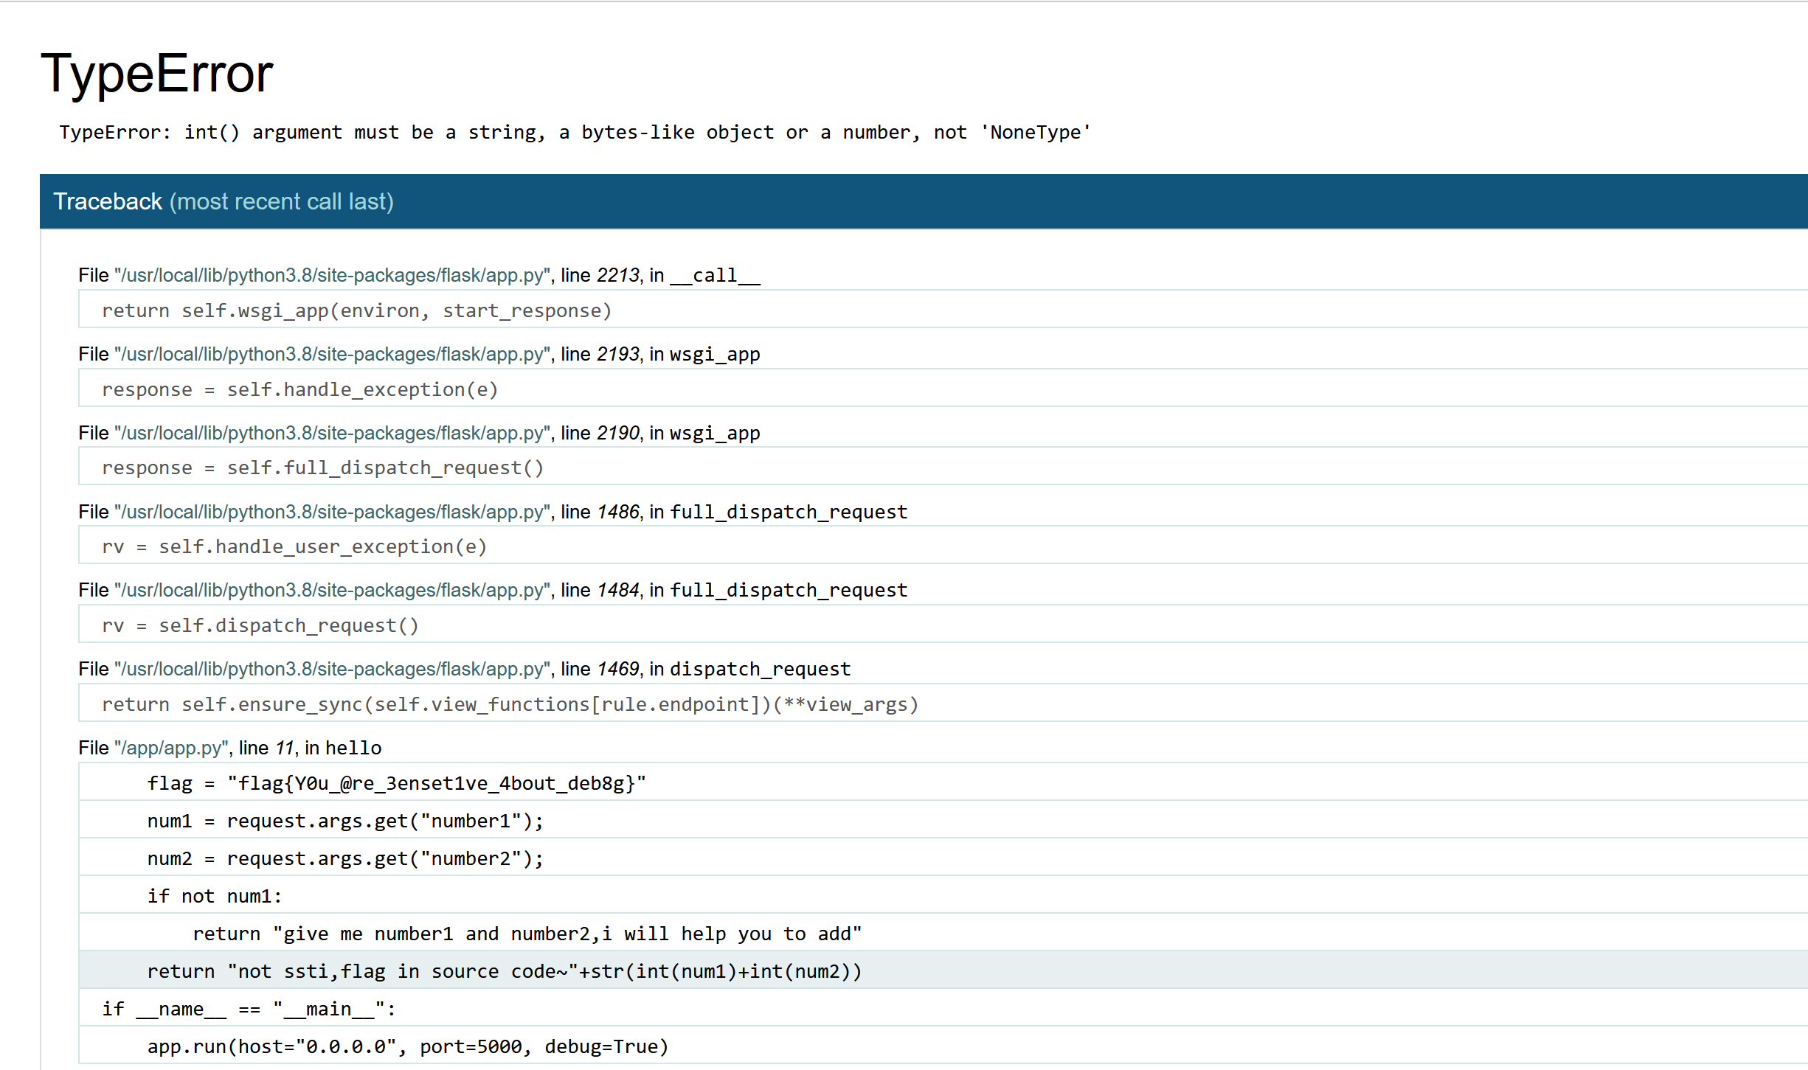Expand the rv = self.dispatch_request() line
1808x1070 pixels.
click(x=943, y=625)
